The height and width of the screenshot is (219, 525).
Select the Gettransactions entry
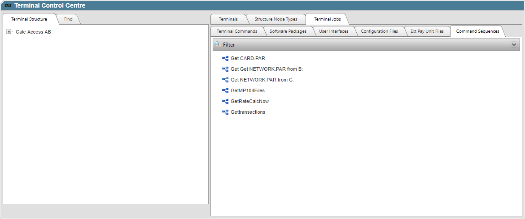point(248,112)
